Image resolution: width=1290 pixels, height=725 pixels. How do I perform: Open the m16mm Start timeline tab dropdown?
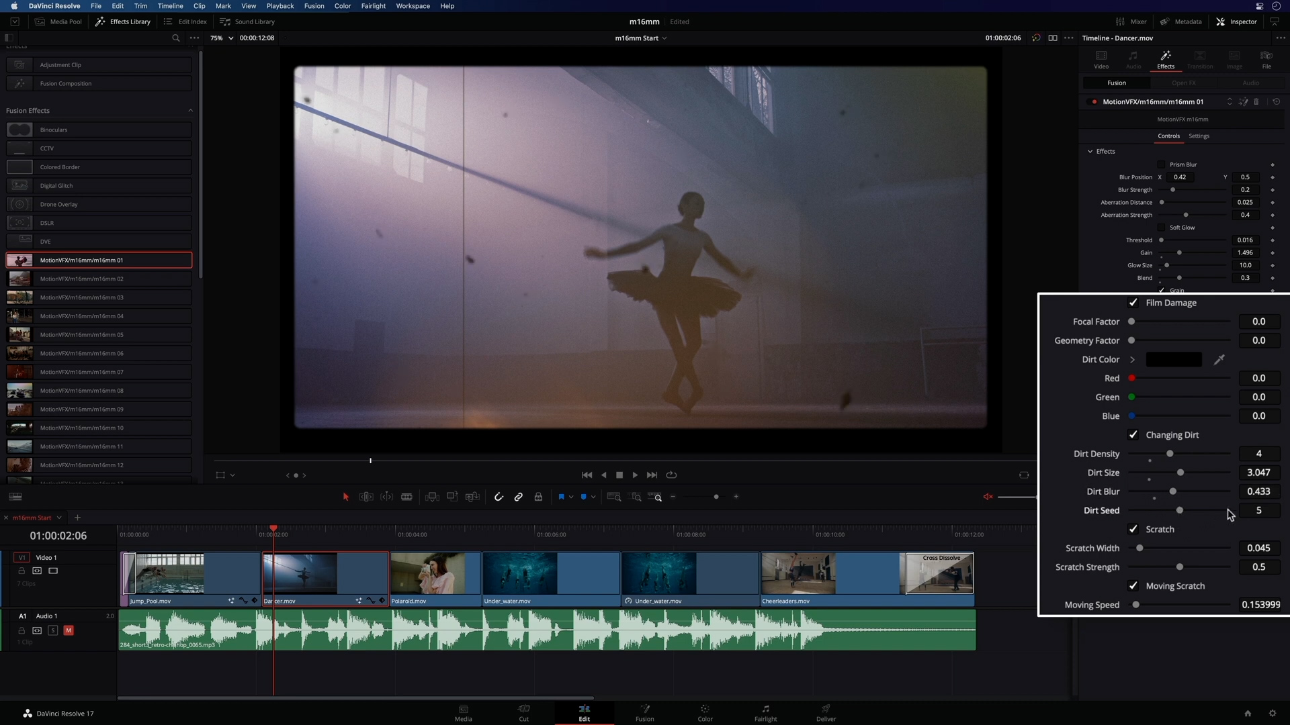tap(59, 518)
